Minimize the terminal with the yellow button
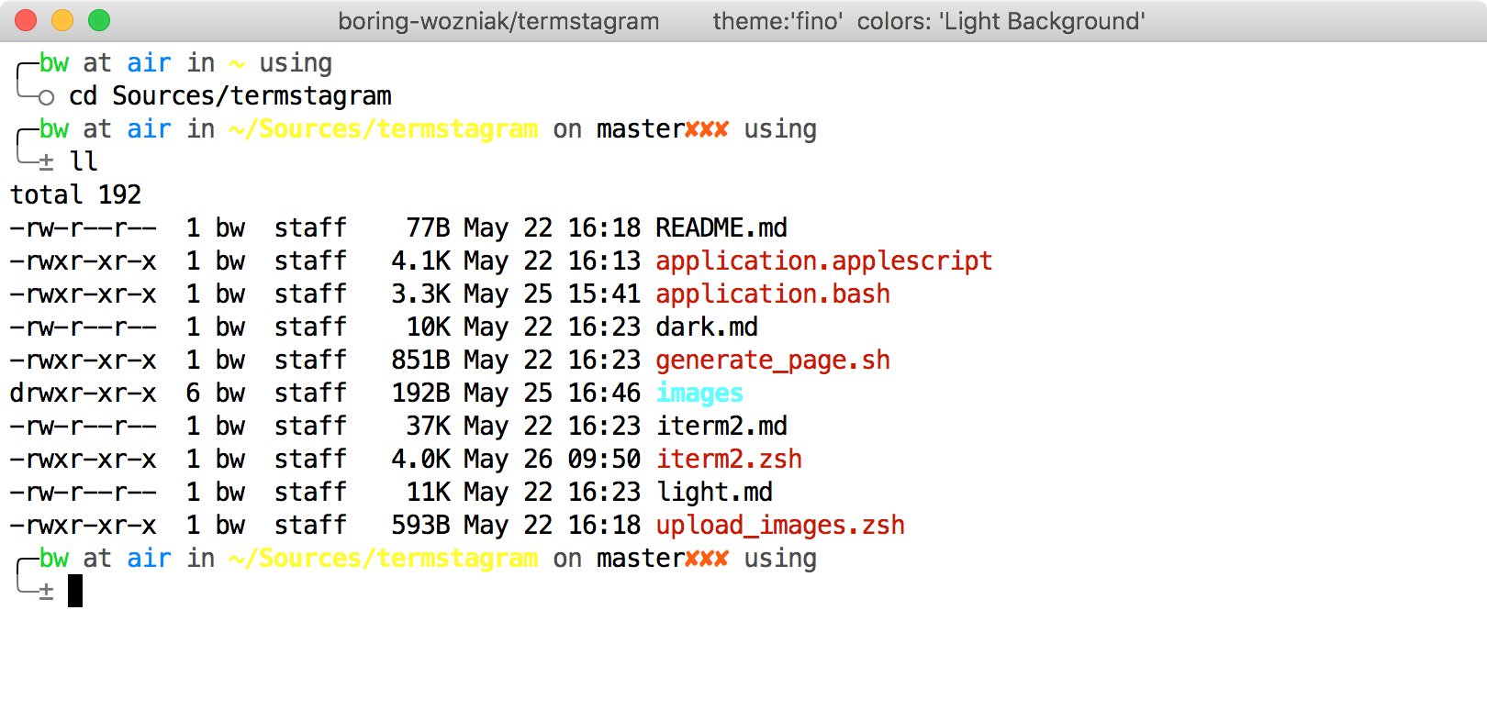The height and width of the screenshot is (710, 1487). click(62, 20)
